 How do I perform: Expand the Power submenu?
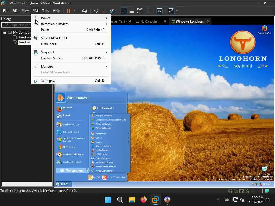coord(71,18)
